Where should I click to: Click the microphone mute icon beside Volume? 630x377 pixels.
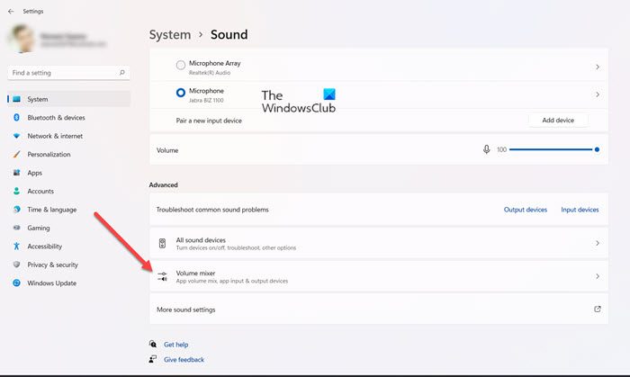(x=487, y=149)
